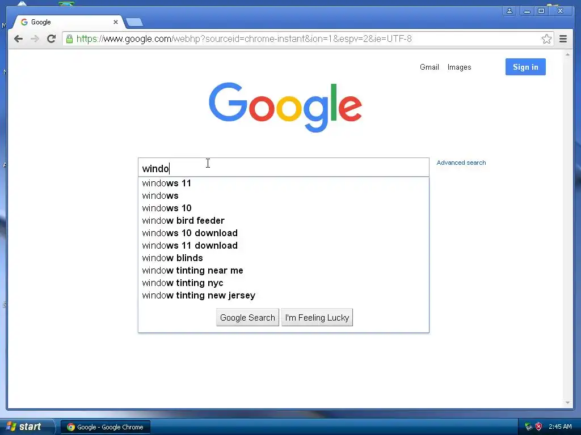The height and width of the screenshot is (435, 581).
Task: Click the network tray icon
Action: (x=528, y=427)
